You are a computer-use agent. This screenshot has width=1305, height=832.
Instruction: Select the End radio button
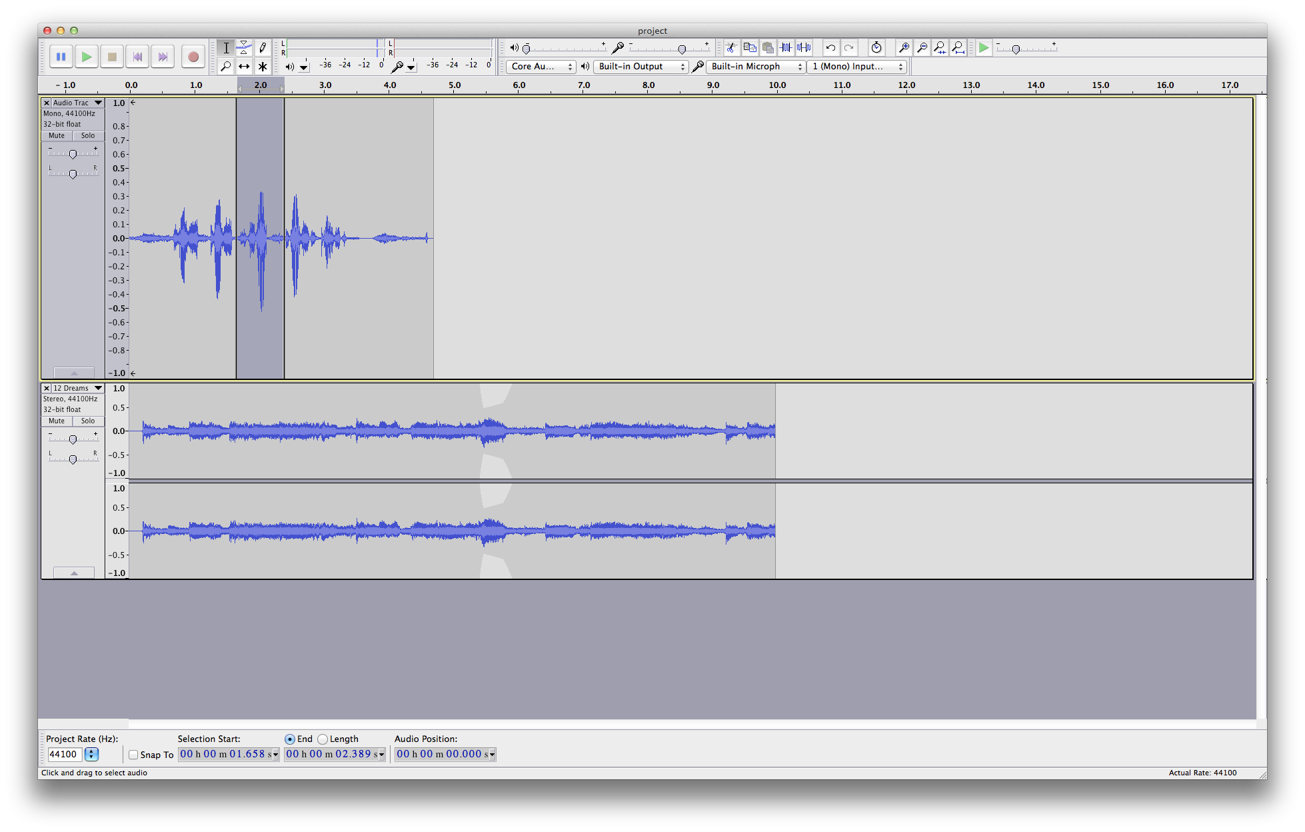(x=289, y=739)
